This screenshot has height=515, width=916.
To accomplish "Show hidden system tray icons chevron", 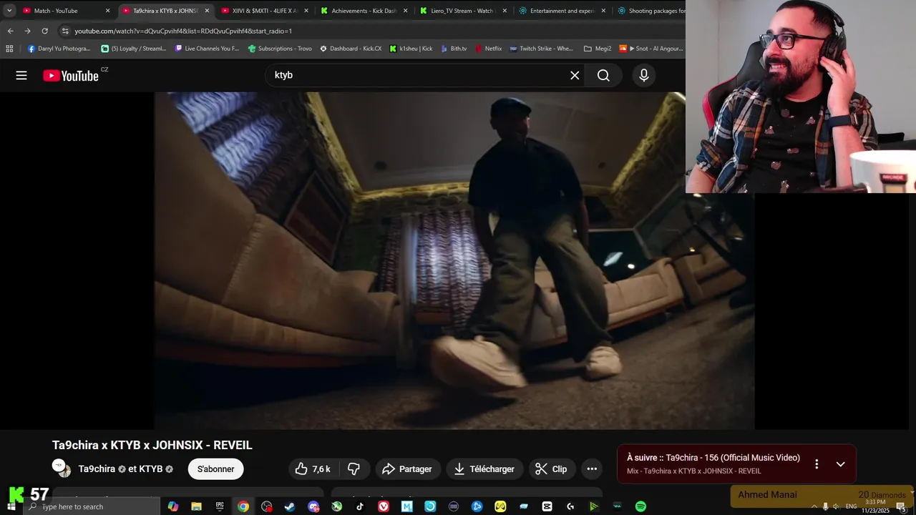I will point(814,506).
